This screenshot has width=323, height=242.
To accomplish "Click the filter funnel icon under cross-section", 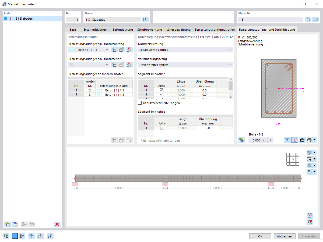I will coord(287,140).
